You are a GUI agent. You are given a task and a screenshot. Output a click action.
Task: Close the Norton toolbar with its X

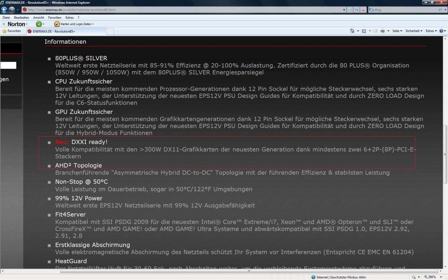tap(4, 24)
